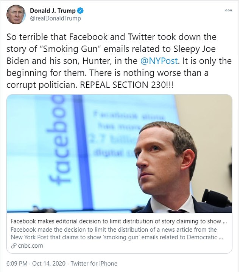Screen dimensions: 240x272
Task: Click the Twitter for iPhone source label
Action: pos(94,263)
